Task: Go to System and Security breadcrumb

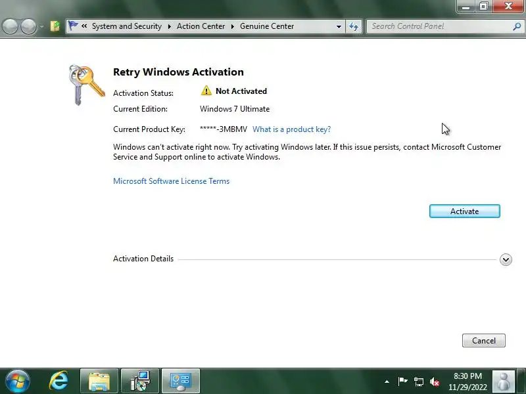Action: [127, 26]
